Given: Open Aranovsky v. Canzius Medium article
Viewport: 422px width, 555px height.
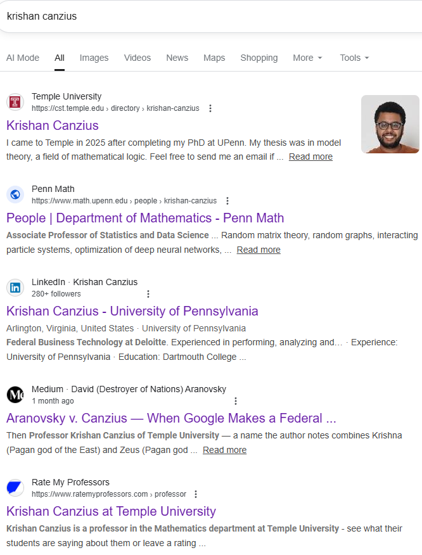Looking at the screenshot, I should (x=171, y=418).
